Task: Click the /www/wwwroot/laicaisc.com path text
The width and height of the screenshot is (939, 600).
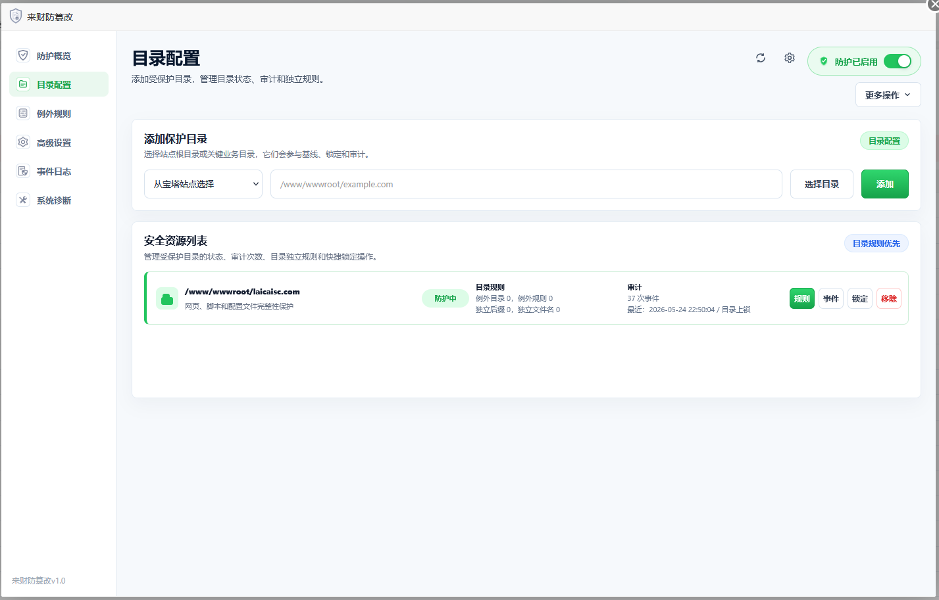Action: point(242,292)
